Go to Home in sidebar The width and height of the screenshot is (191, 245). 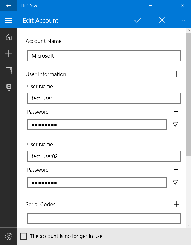tap(9, 37)
